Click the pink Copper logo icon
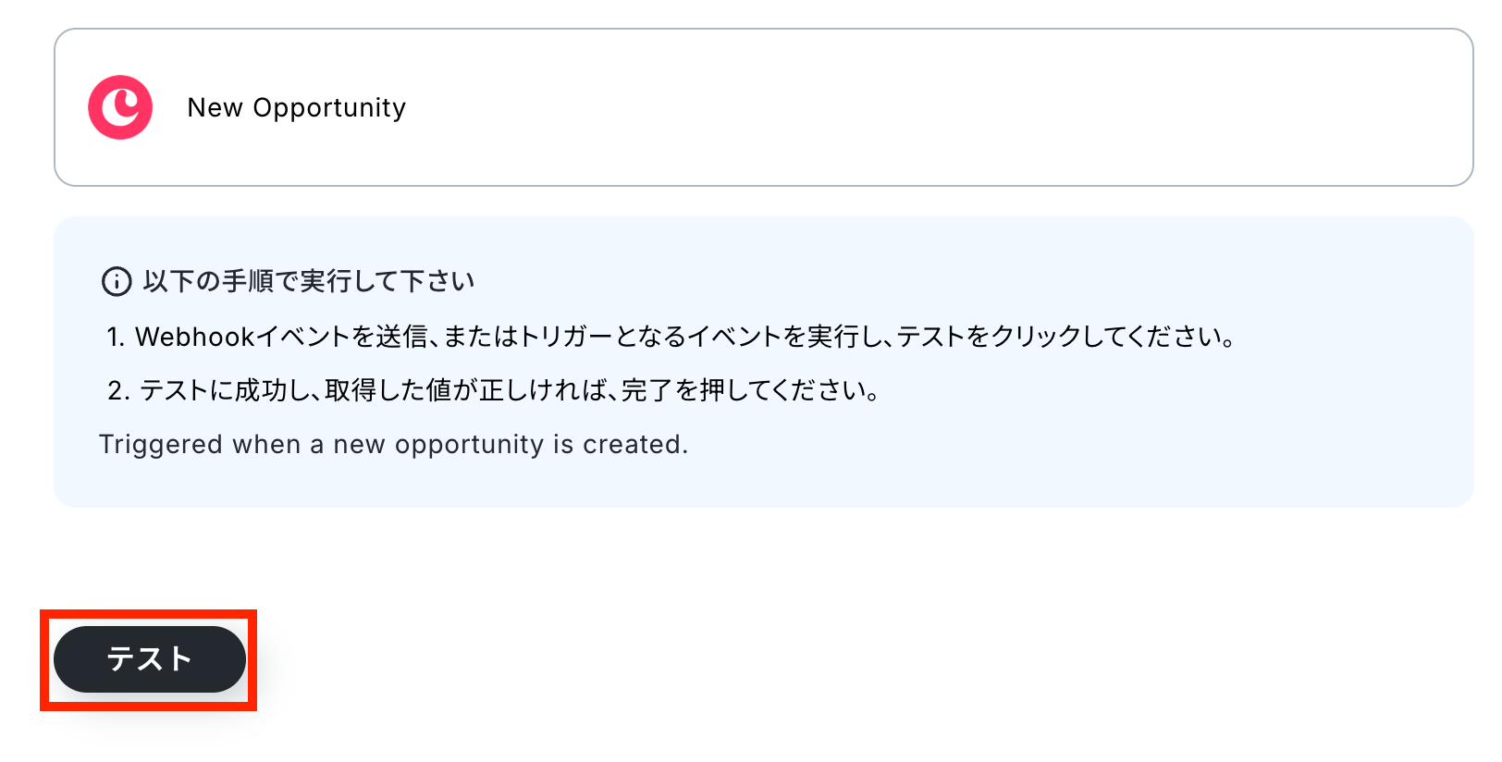 (120, 107)
